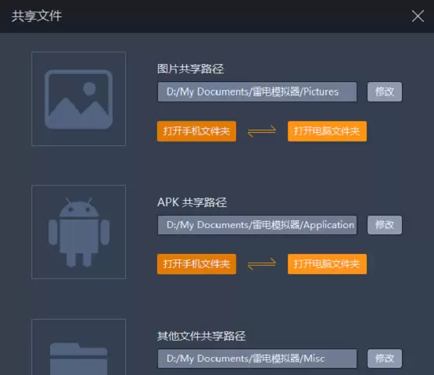Click the picture sharing image icon
The image size is (434, 375).
click(x=79, y=98)
